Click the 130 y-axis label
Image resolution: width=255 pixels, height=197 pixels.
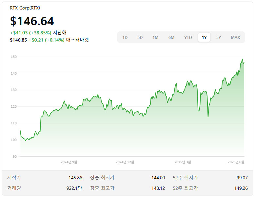(14, 90)
